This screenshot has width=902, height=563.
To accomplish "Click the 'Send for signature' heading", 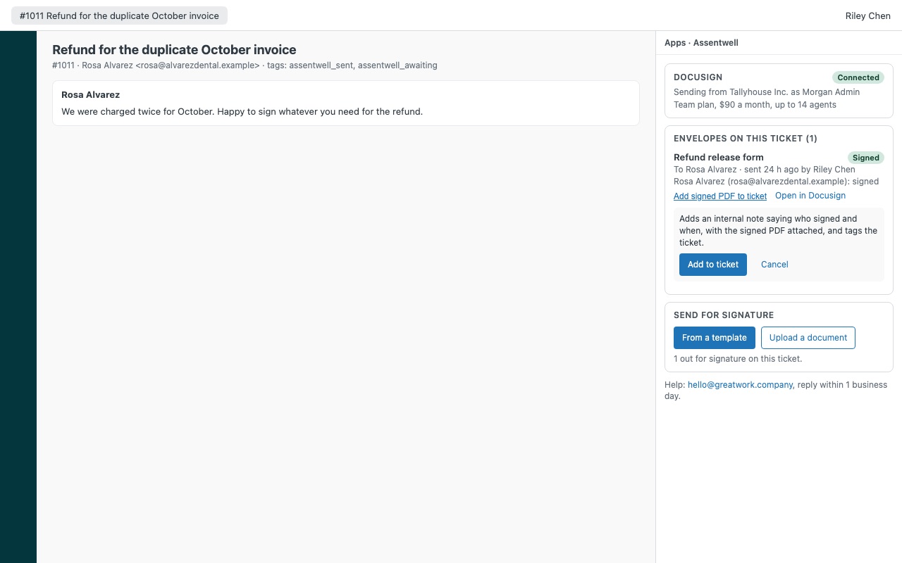I will click(724, 315).
